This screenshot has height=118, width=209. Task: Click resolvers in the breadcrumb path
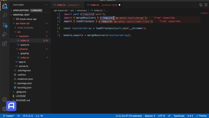pyautogui.click(x=82, y=10)
